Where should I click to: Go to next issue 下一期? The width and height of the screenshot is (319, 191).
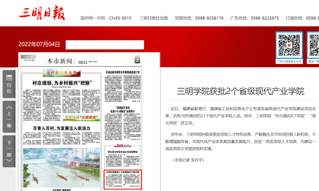9,151
